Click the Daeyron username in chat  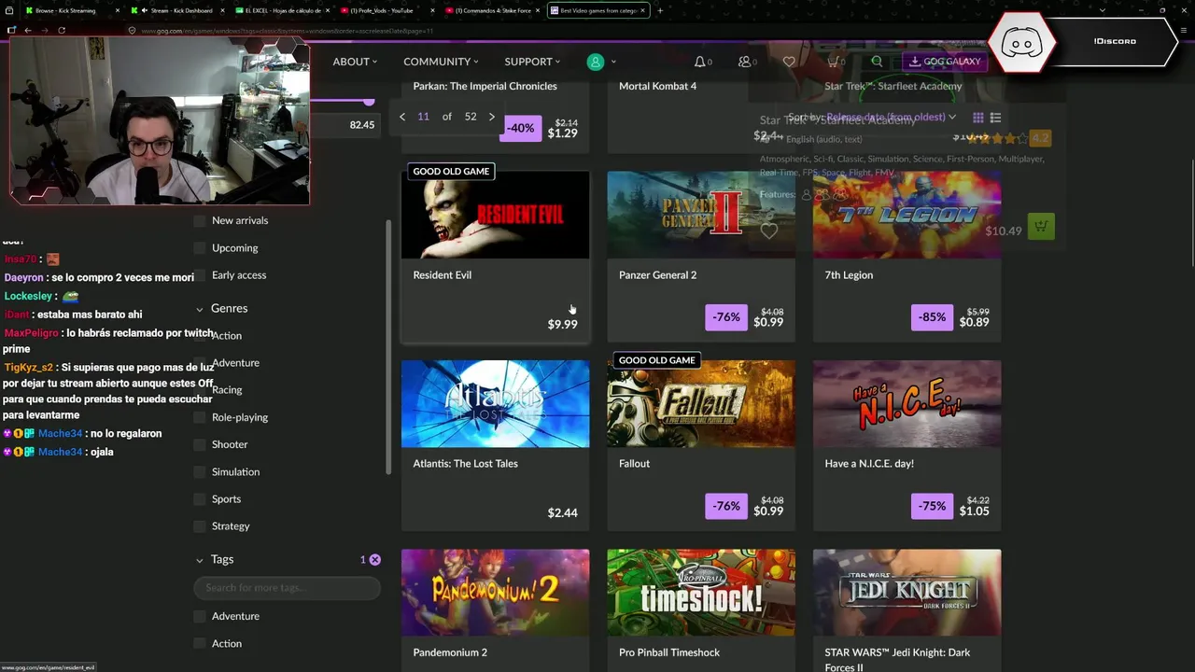point(23,278)
